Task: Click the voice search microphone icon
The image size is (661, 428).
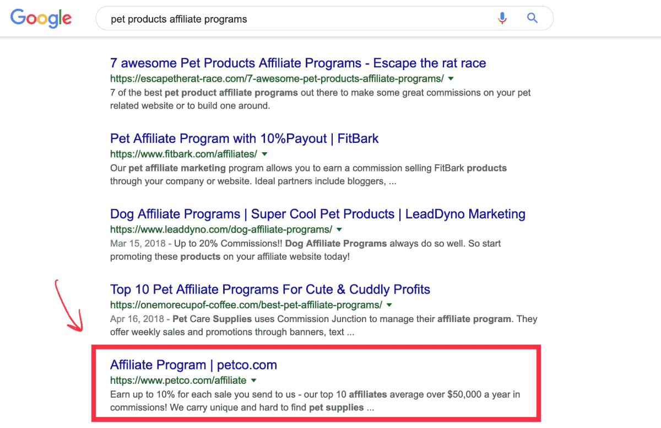Action: 502,18
